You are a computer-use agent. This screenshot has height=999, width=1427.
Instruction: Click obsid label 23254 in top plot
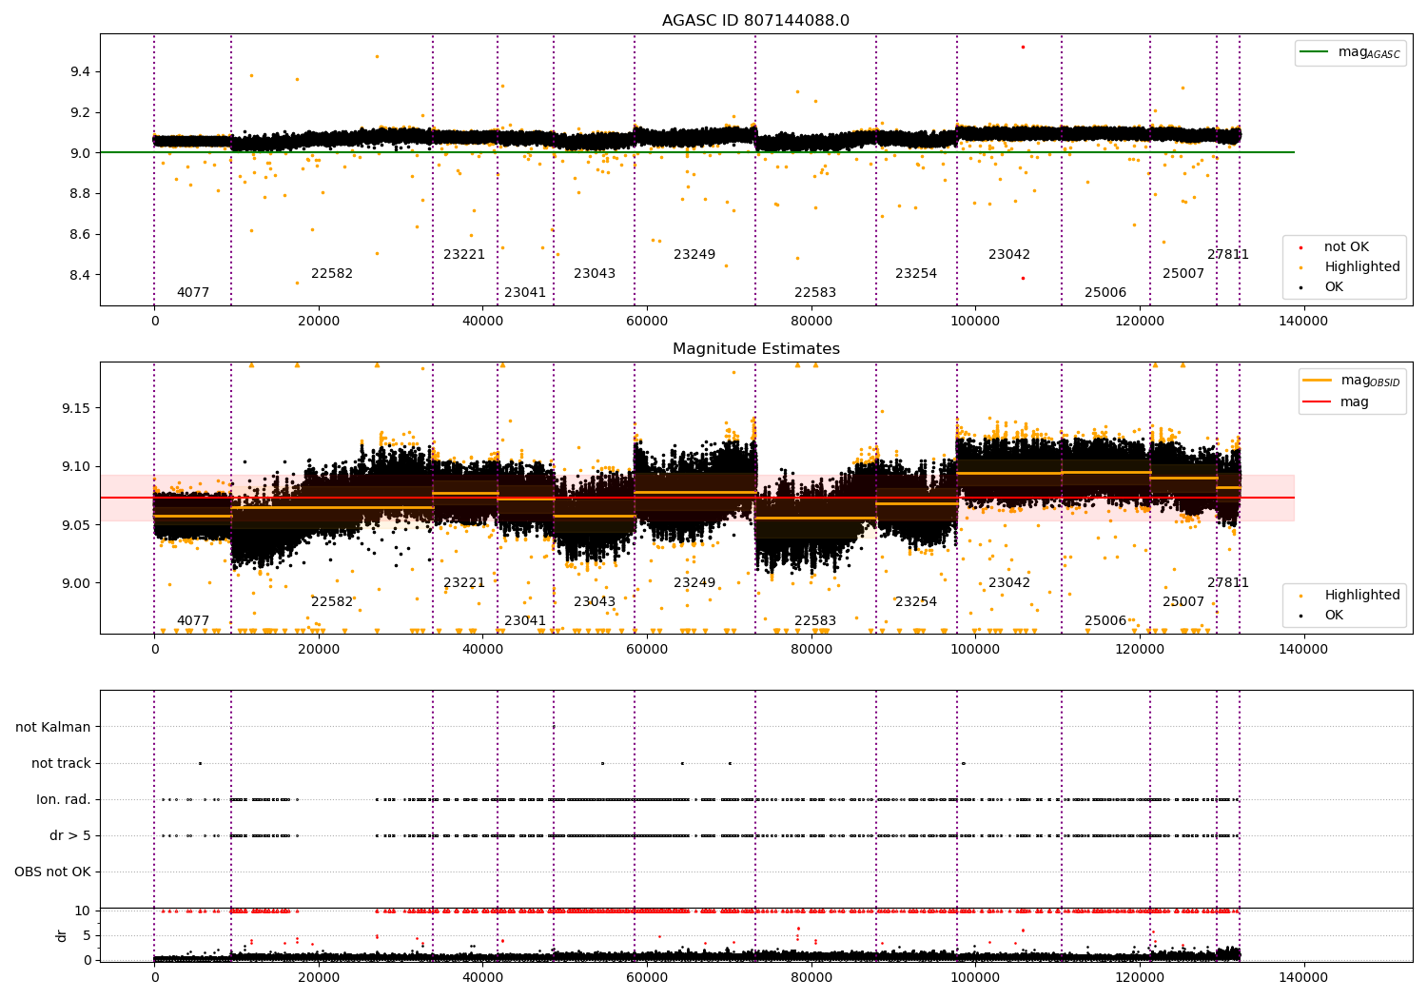tap(916, 273)
